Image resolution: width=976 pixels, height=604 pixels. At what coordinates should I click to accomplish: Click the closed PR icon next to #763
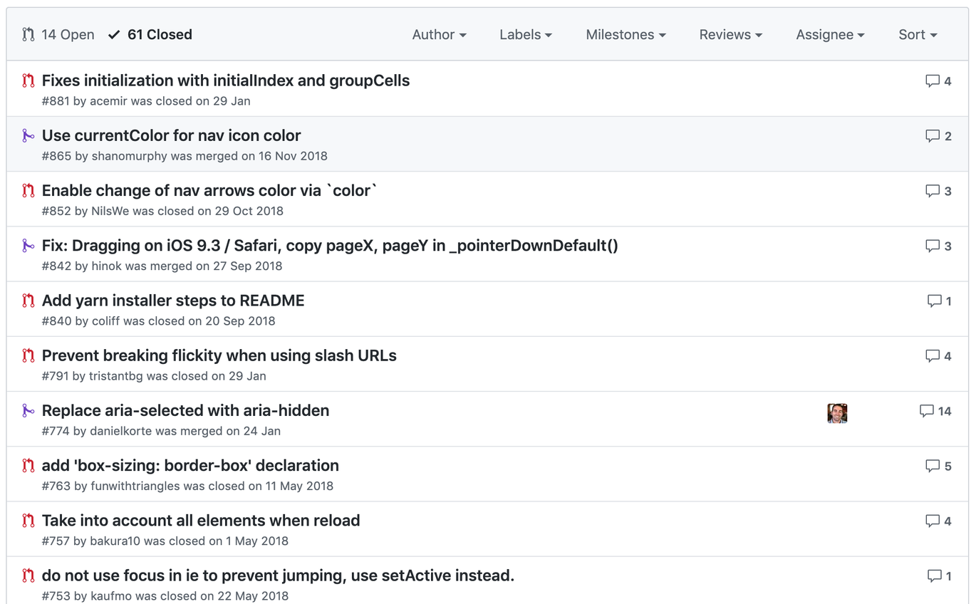coord(28,466)
